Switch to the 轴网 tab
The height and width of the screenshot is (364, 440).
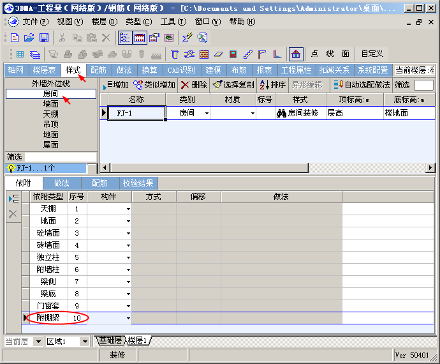[x=16, y=70]
